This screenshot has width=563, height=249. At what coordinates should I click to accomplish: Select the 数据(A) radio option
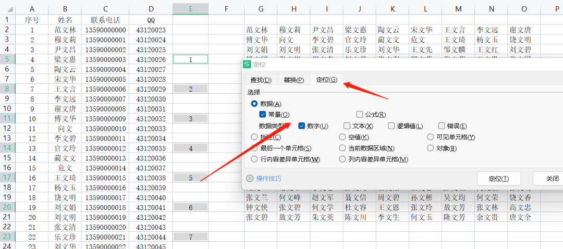[254, 104]
